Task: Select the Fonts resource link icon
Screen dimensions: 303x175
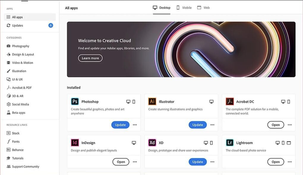Action: click(9, 141)
